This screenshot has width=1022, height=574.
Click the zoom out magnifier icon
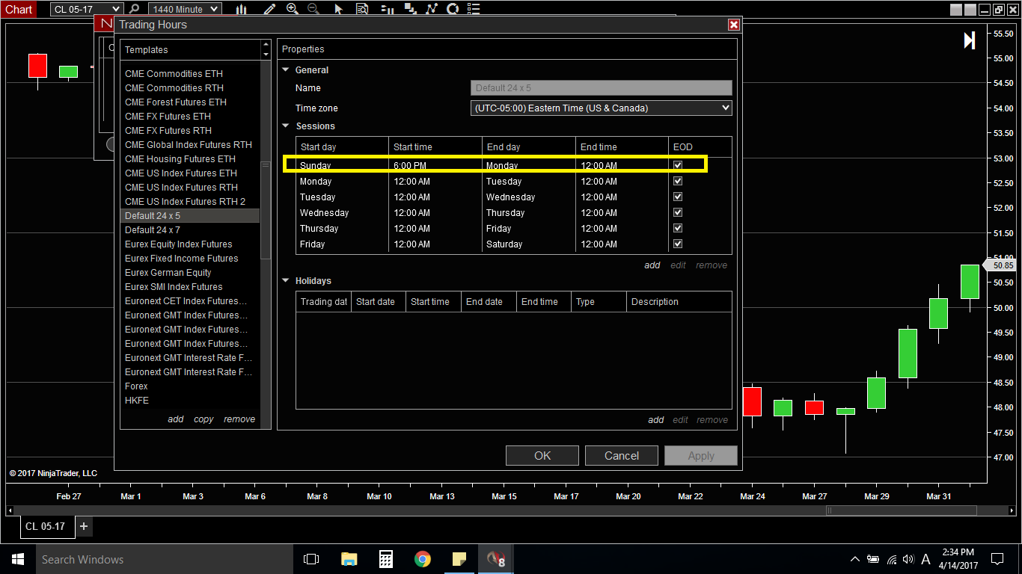313,9
